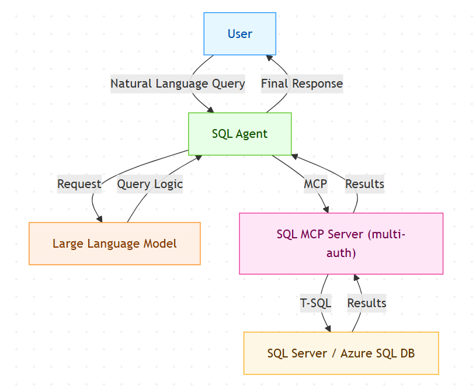
Task: Click the Natural Language Query edge label
Action: tap(178, 84)
